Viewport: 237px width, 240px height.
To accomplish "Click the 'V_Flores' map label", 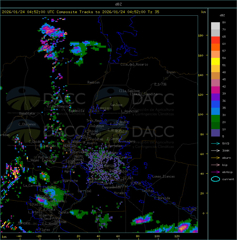I will 43,230.
